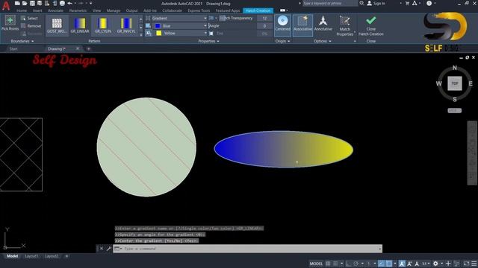Open the Hatch Creation ribbon tab

click(258, 10)
